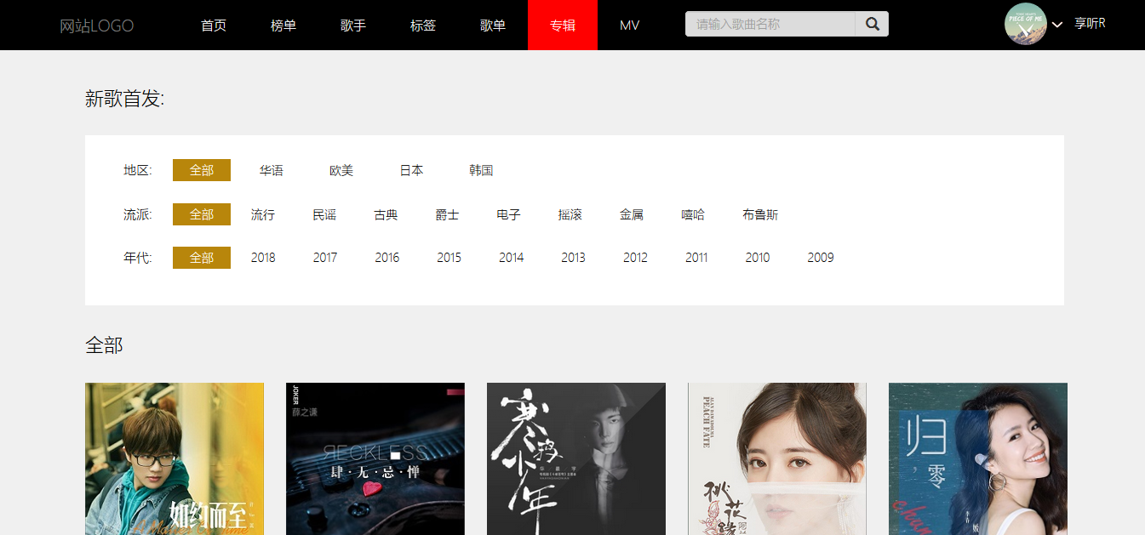
Task: Select 全部 in the 流派 filter
Action: point(202,214)
